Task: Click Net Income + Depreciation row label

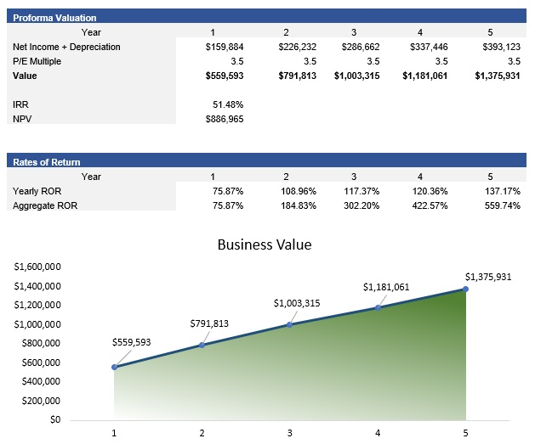Action: 66,47
